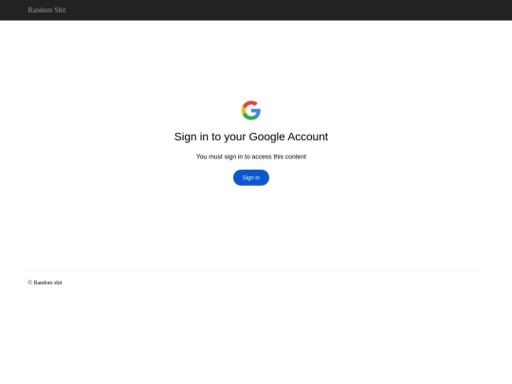The width and height of the screenshot is (512, 384).
Task: Click the word 'Shit' in the navbar title
Action: tap(60, 10)
